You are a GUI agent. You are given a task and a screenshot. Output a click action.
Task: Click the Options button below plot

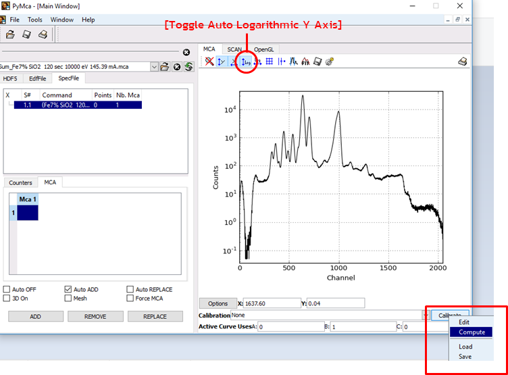click(x=218, y=303)
